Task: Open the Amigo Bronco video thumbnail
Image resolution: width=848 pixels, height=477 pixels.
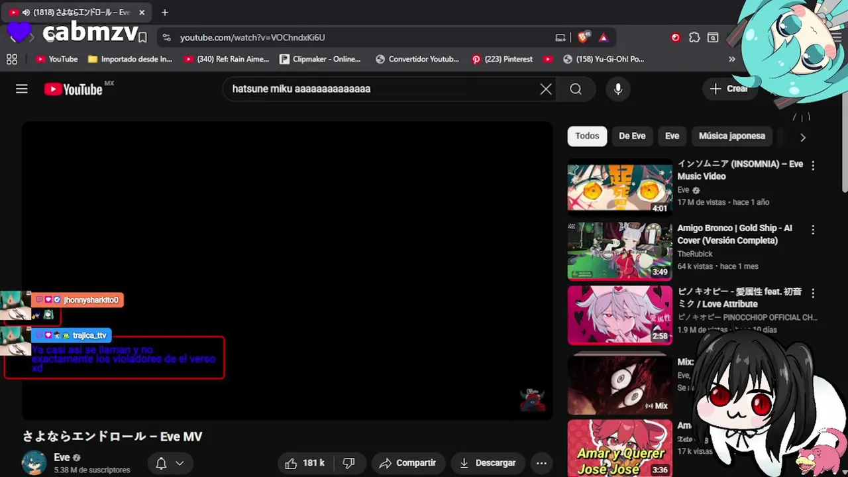Action: point(620,250)
